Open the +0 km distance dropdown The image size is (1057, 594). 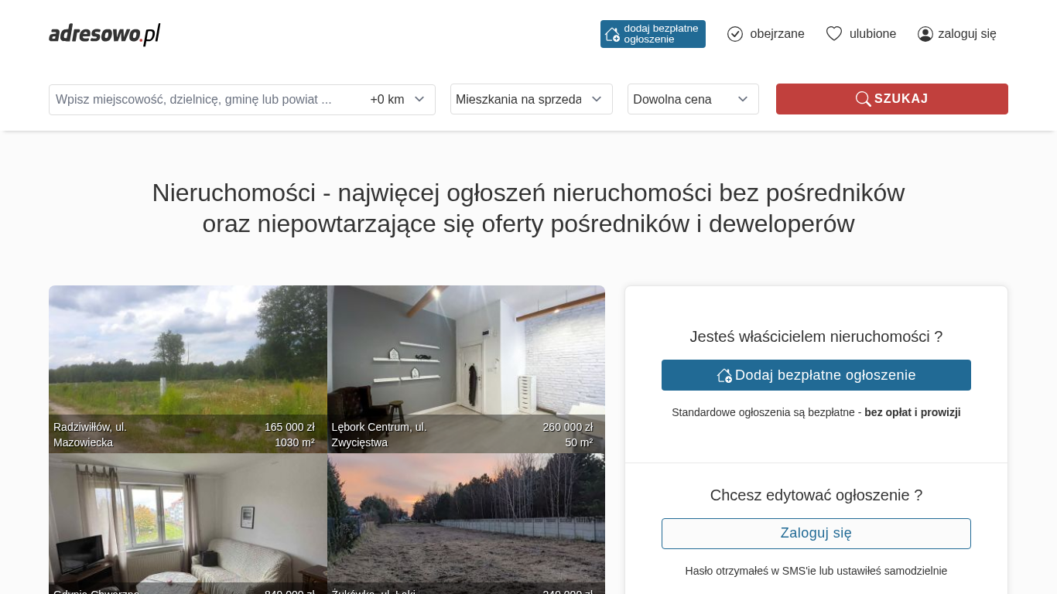398,100
